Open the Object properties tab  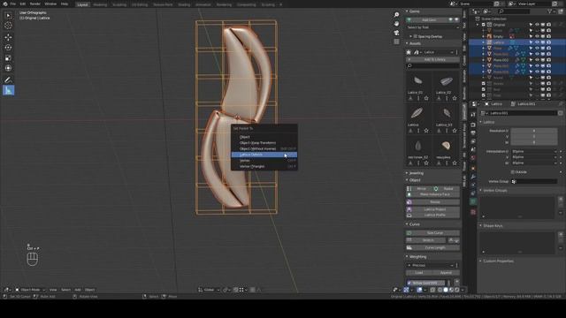coord(473,169)
